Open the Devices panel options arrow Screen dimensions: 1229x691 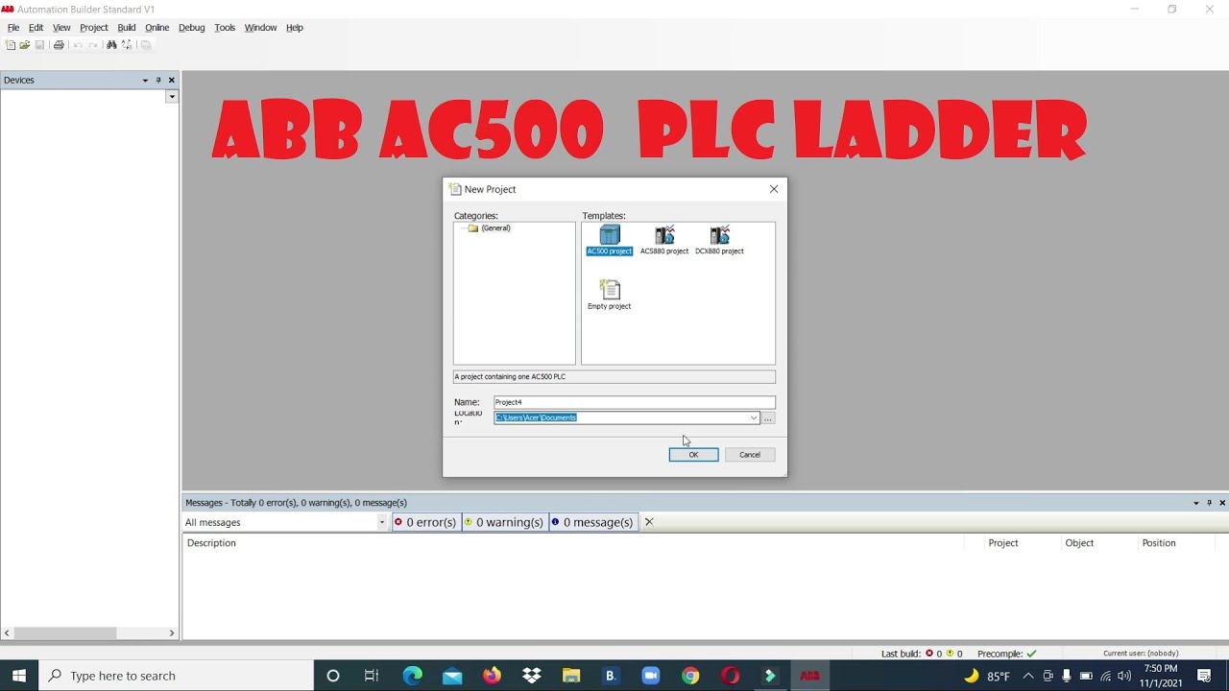pos(145,81)
